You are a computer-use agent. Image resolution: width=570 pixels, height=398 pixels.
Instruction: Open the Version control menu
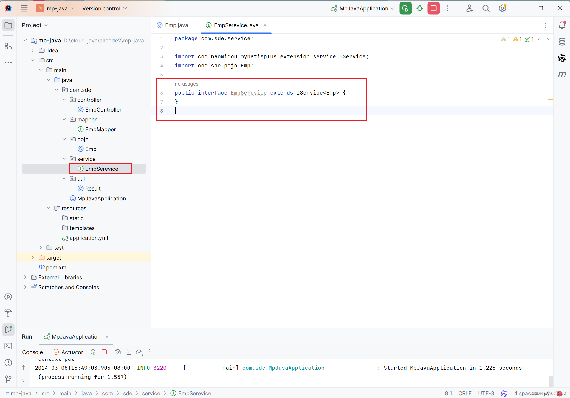tap(104, 8)
